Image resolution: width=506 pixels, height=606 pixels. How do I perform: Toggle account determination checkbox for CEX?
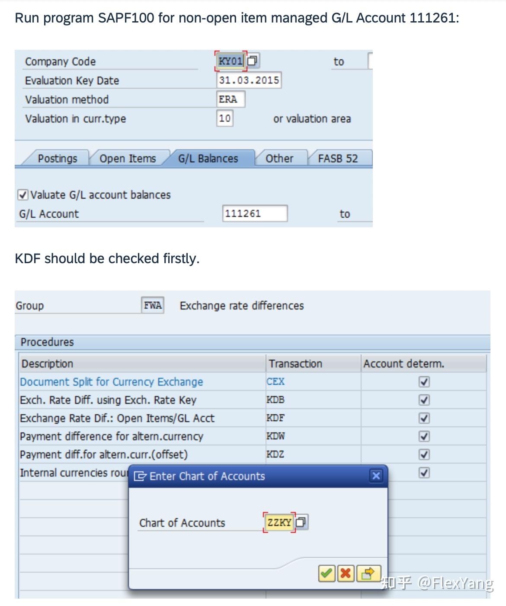(x=424, y=382)
